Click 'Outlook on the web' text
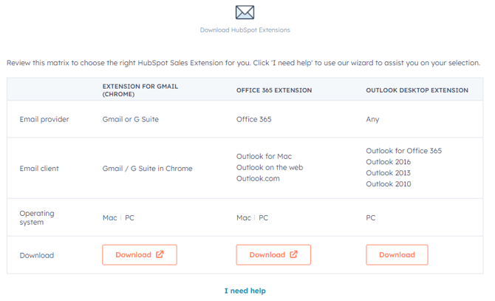Image resolution: width=495 pixels, height=301 pixels. [270, 167]
